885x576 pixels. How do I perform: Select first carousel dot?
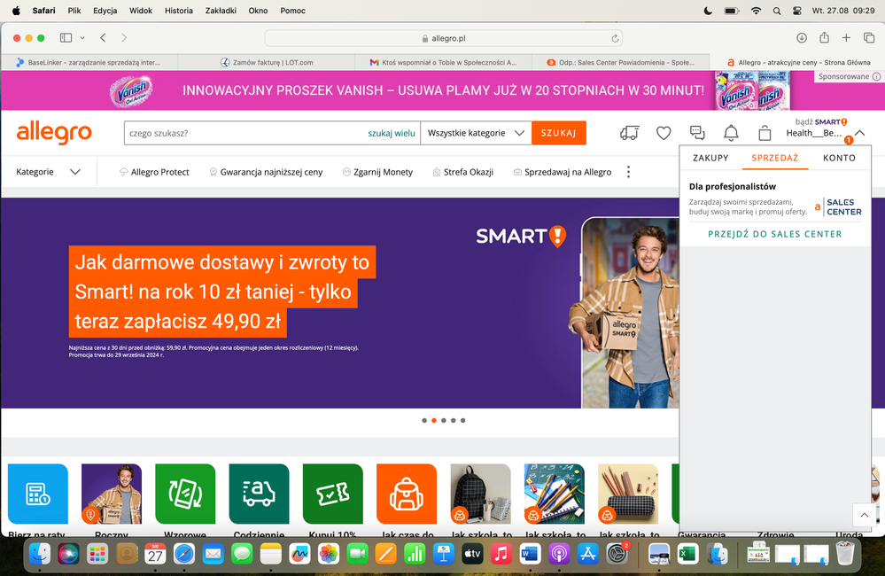coord(424,420)
